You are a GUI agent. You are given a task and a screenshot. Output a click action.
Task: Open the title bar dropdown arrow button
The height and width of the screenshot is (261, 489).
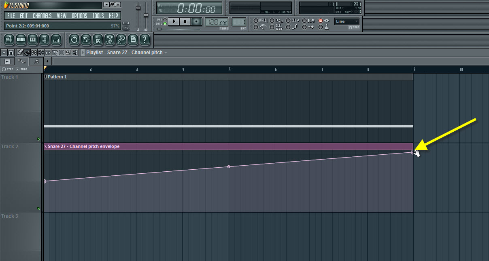point(106,5)
